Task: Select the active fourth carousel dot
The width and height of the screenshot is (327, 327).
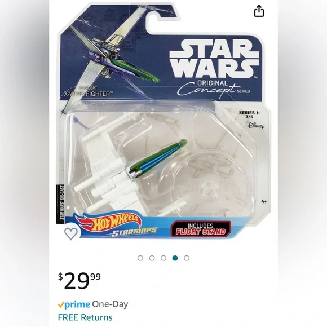Action: pos(175,258)
